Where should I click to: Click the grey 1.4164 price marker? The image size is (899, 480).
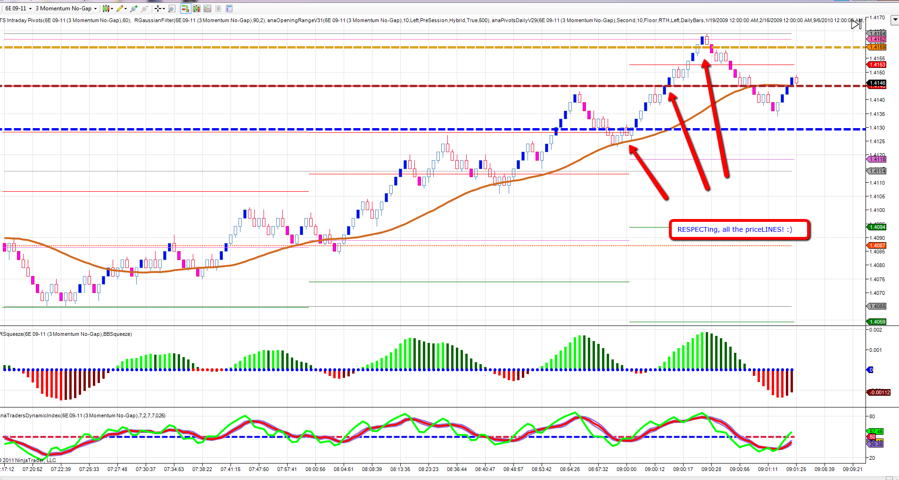click(x=877, y=33)
